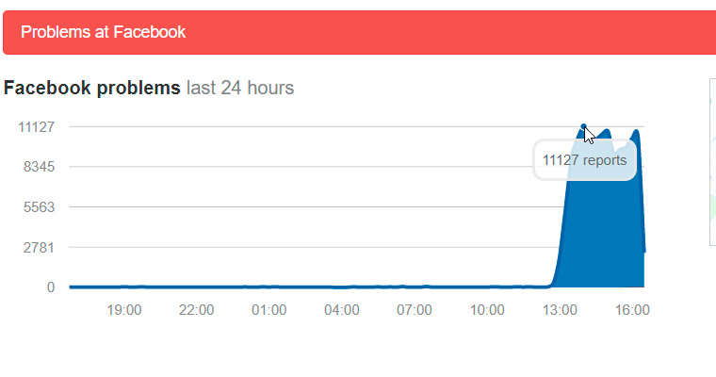Select the 10:00 time label

[487, 309]
